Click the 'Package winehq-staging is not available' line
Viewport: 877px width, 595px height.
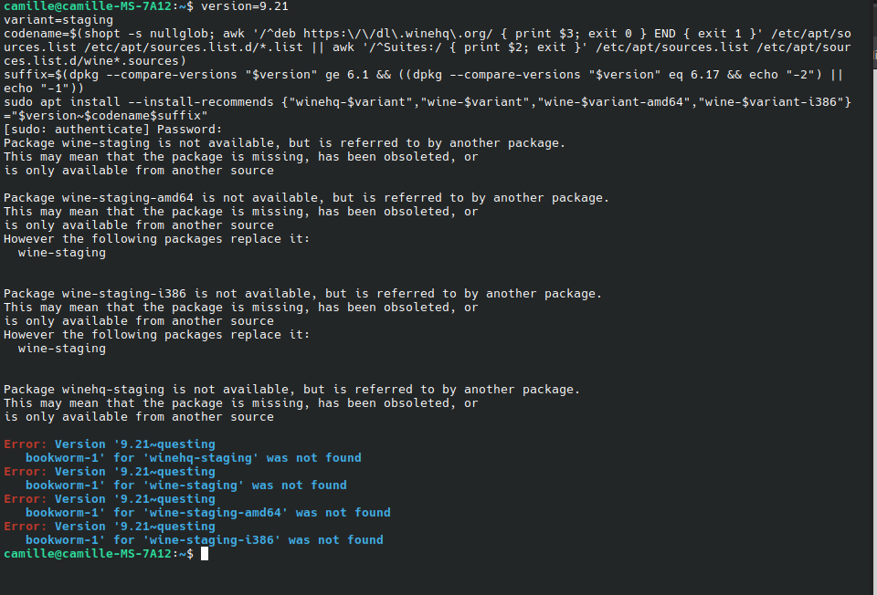tap(291, 390)
